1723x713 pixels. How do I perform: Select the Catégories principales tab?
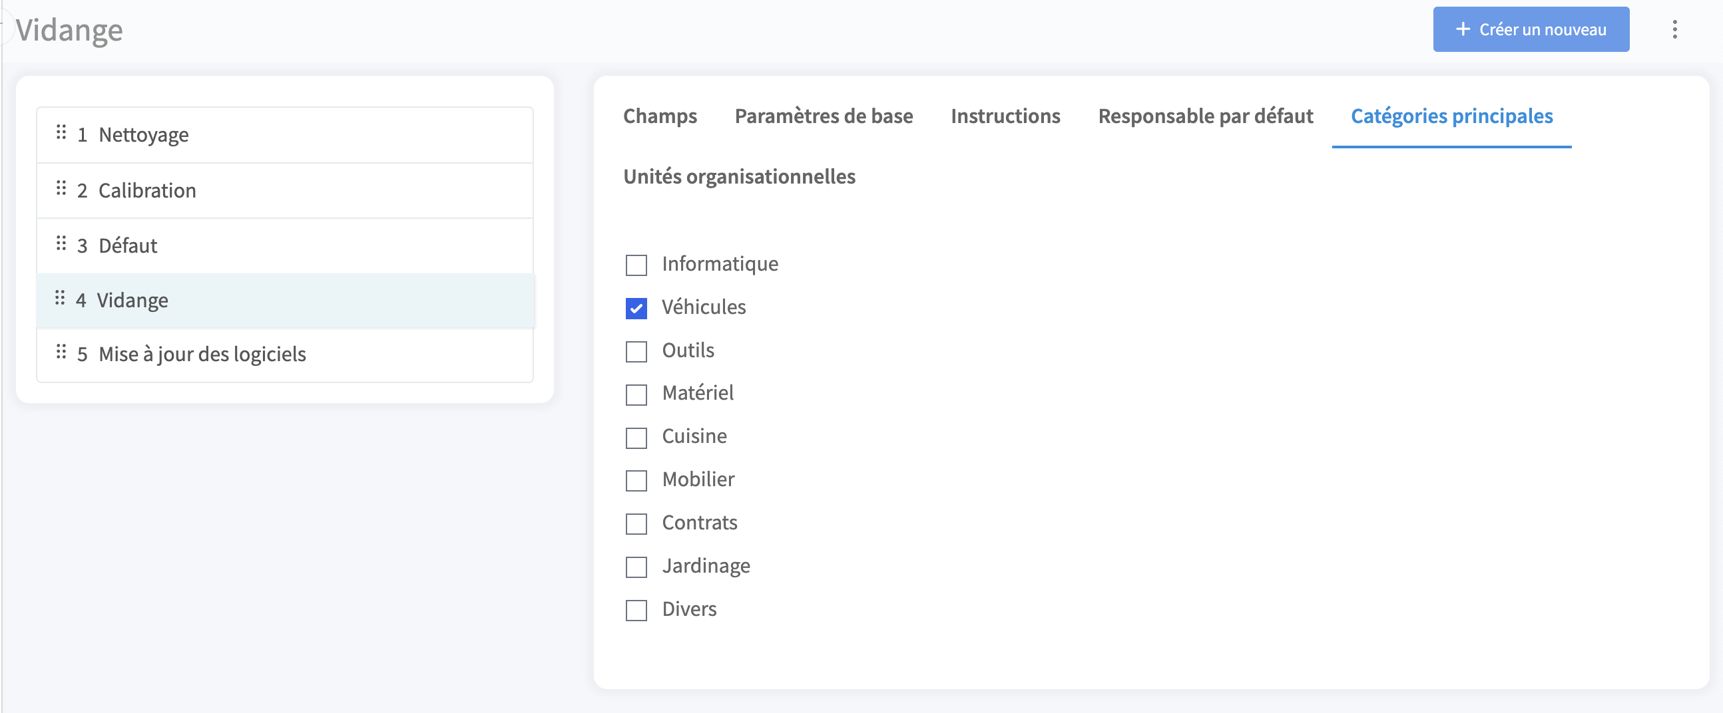1451,116
